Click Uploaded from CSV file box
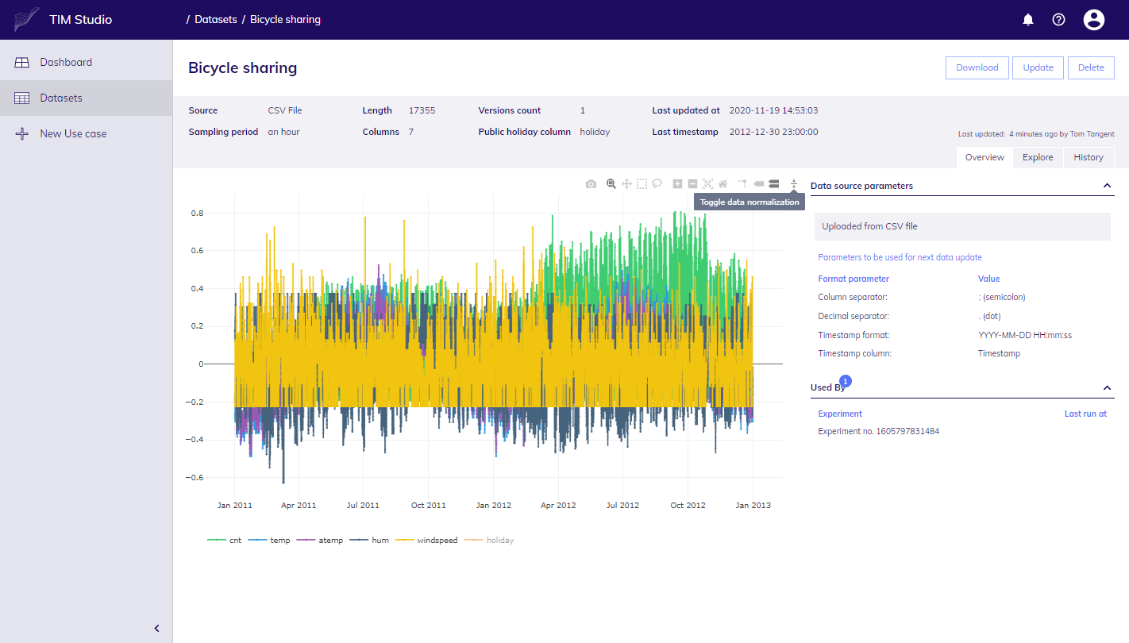The width and height of the screenshot is (1129, 643). coord(962,226)
